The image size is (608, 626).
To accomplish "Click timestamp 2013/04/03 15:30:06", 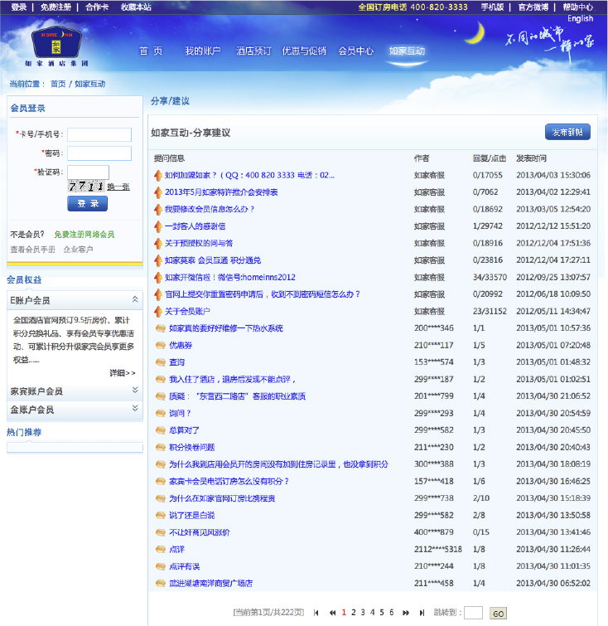I will [553, 175].
